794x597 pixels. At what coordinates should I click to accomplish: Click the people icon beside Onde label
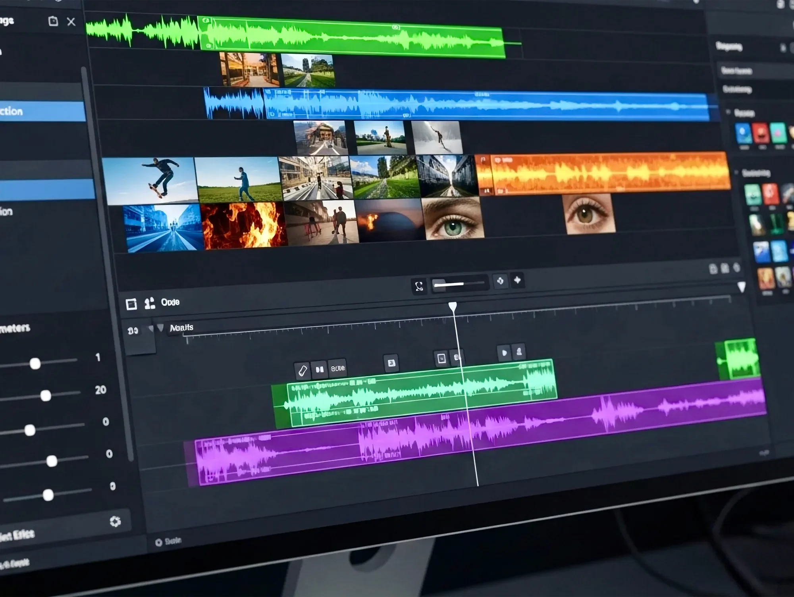(x=150, y=304)
